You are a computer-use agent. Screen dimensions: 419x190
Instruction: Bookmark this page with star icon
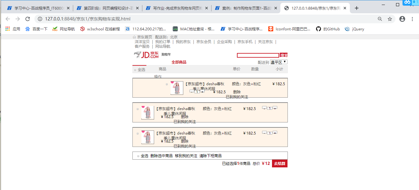(390, 19)
